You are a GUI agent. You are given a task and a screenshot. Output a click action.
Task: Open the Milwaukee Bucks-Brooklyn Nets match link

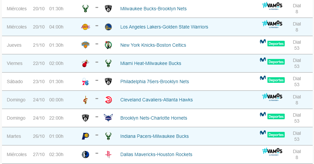click(153, 9)
